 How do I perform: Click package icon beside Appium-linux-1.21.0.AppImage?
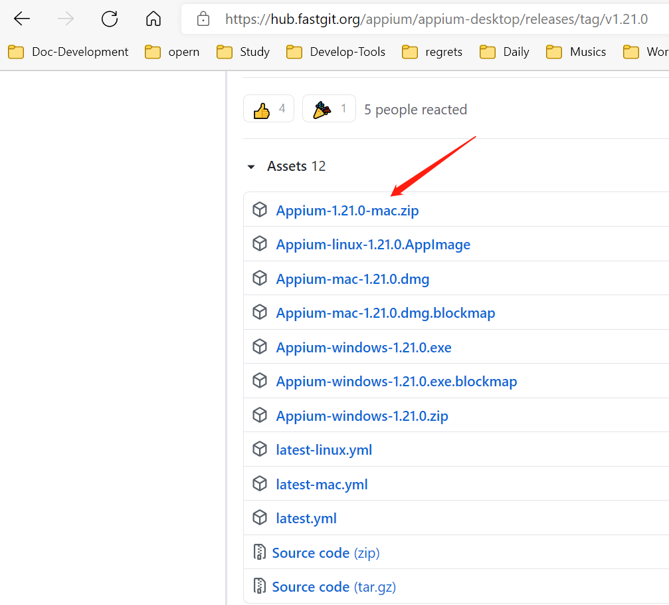tap(259, 244)
